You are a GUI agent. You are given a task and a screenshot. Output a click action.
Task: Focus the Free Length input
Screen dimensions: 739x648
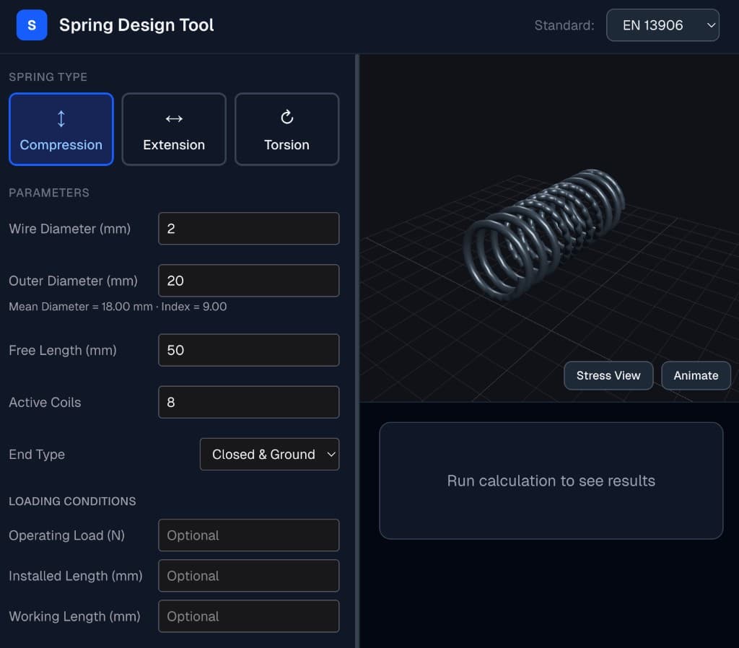pyautogui.click(x=248, y=350)
